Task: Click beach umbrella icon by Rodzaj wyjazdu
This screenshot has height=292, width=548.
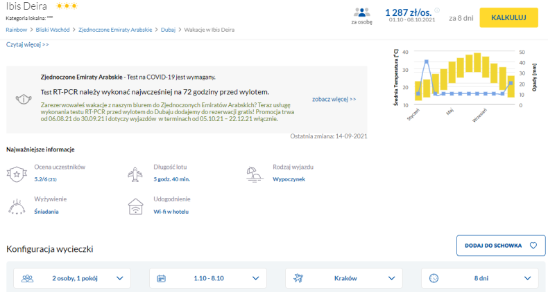Action: (255, 174)
